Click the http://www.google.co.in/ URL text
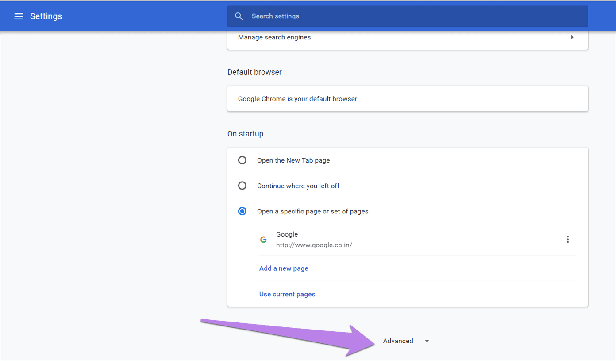The height and width of the screenshot is (361, 616). point(314,245)
